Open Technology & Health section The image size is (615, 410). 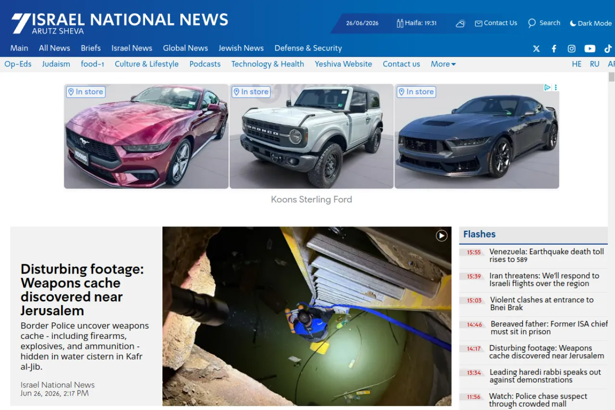click(268, 64)
